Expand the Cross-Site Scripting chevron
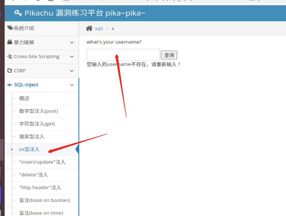 72,57
